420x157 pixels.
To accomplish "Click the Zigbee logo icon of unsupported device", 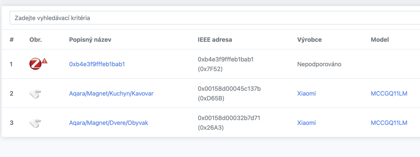I will [x=35, y=64].
